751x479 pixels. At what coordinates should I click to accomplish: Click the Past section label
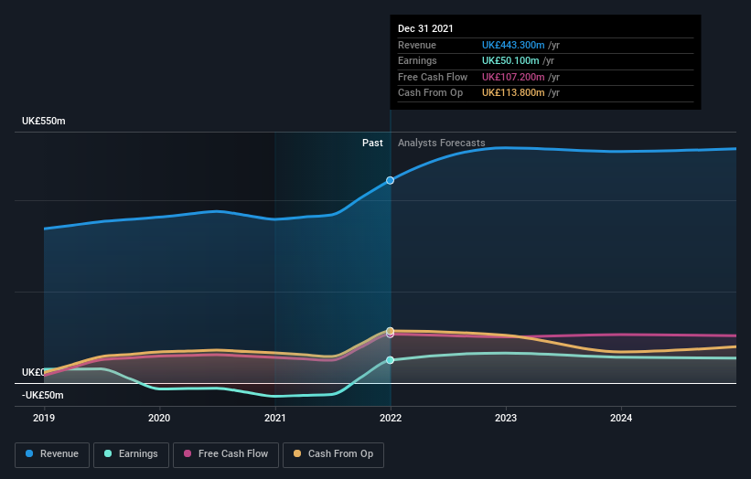pos(372,143)
